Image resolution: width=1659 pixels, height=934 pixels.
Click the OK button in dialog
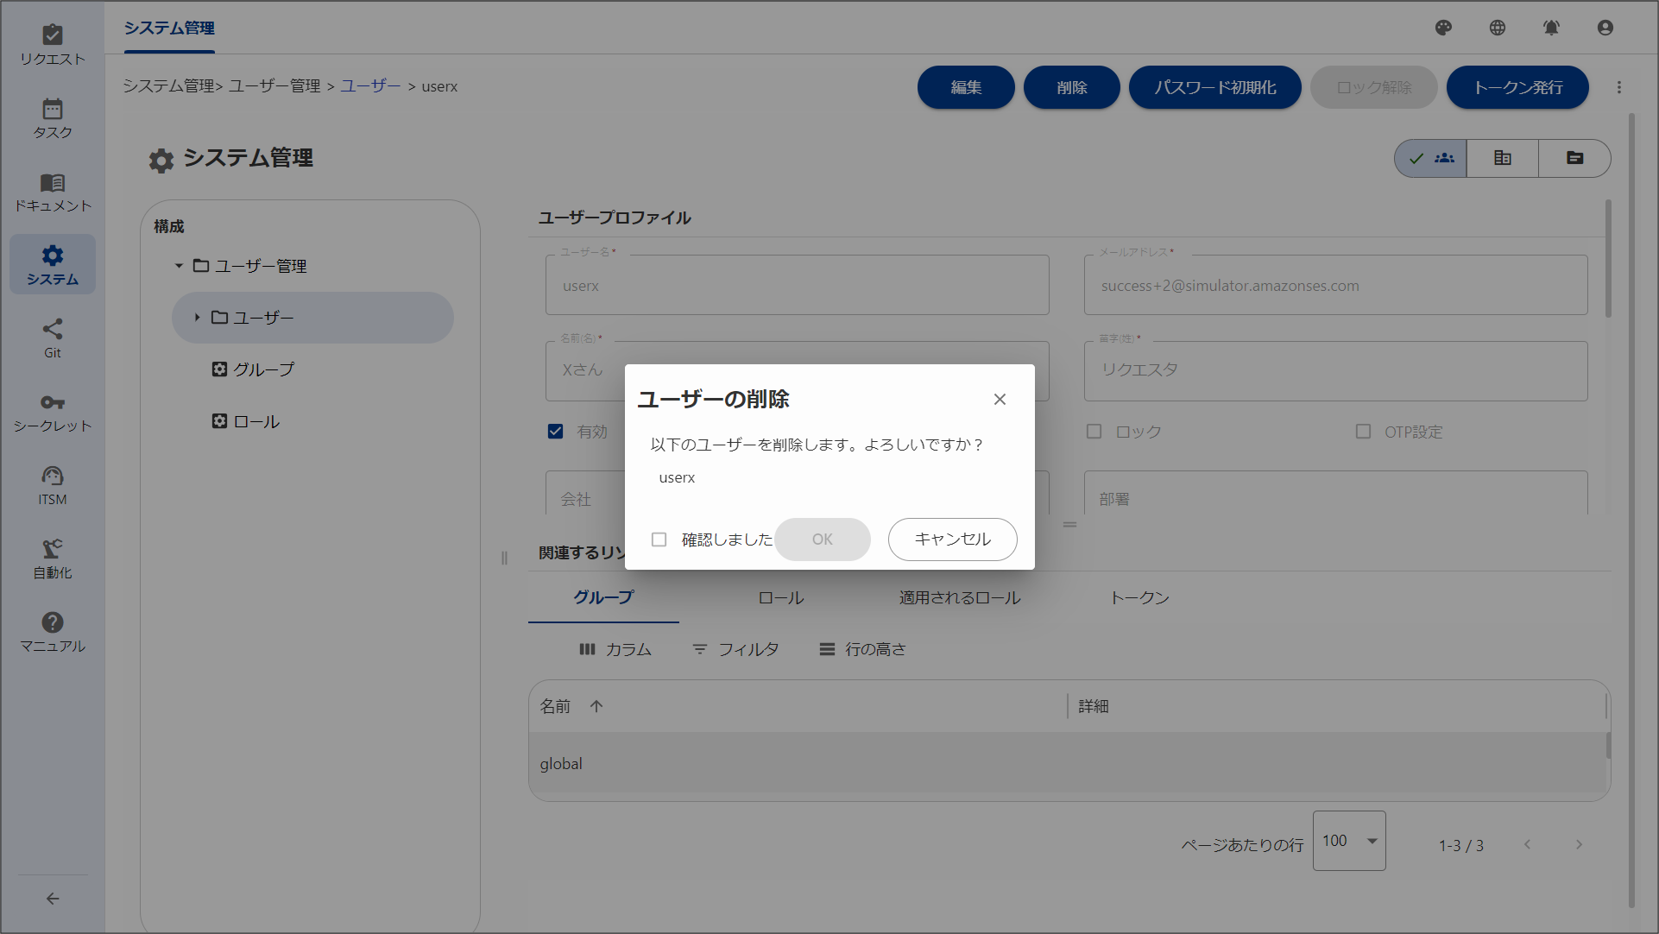(823, 540)
